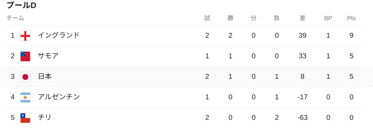Screen dimensions: 373x140
Task: Click the Chile flag icon
Action: (25, 118)
